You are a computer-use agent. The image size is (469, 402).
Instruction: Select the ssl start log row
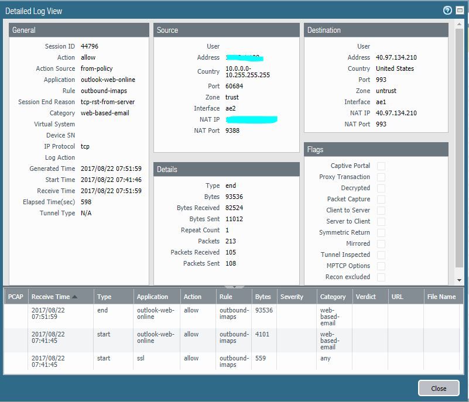176,361
